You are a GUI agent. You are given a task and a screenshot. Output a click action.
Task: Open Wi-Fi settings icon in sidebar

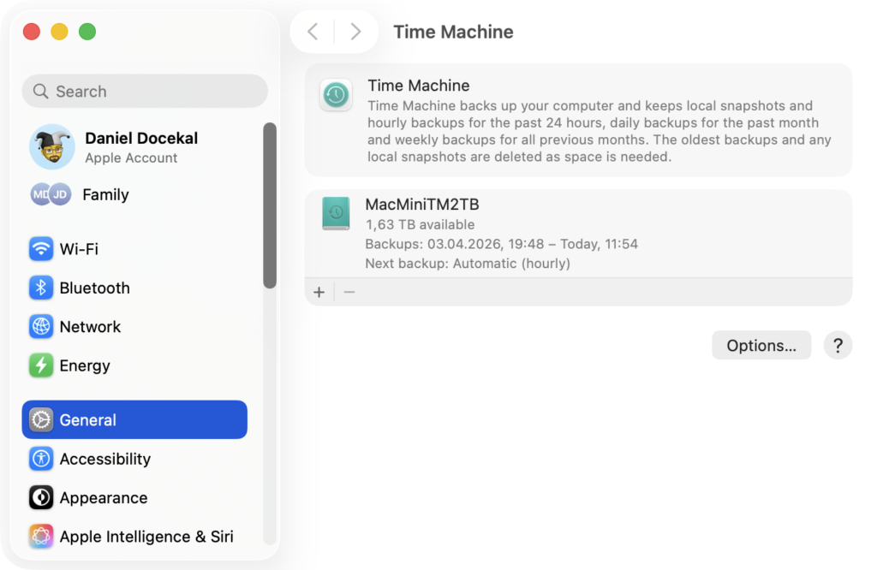coord(41,249)
